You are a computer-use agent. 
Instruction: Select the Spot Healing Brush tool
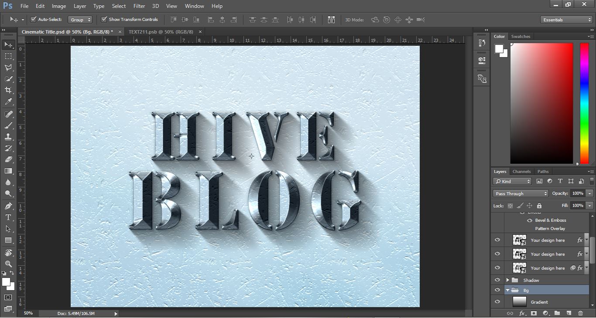pos(8,114)
